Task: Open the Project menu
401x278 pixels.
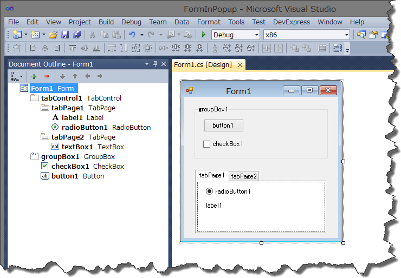Action: pos(80,22)
